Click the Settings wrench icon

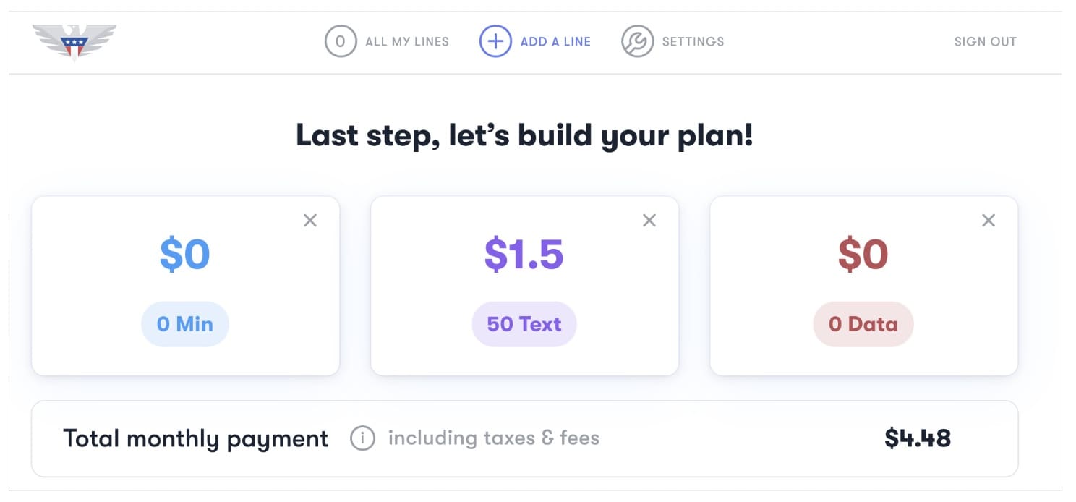[637, 41]
